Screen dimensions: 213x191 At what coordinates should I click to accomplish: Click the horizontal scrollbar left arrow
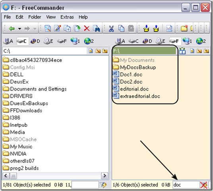6,176
